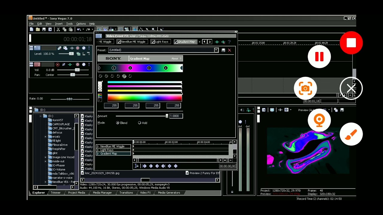The image size is (383, 215).
Task: Switch to the Video FX tab
Action: click(145, 193)
